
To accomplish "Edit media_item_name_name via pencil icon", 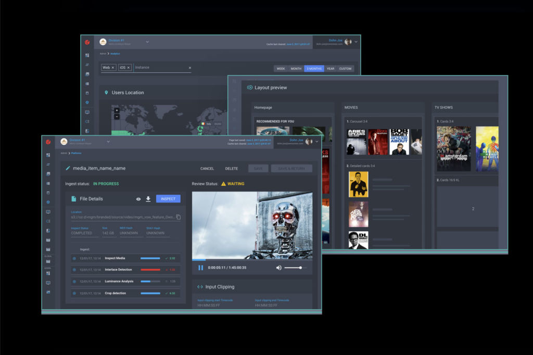I will [x=68, y=168].
